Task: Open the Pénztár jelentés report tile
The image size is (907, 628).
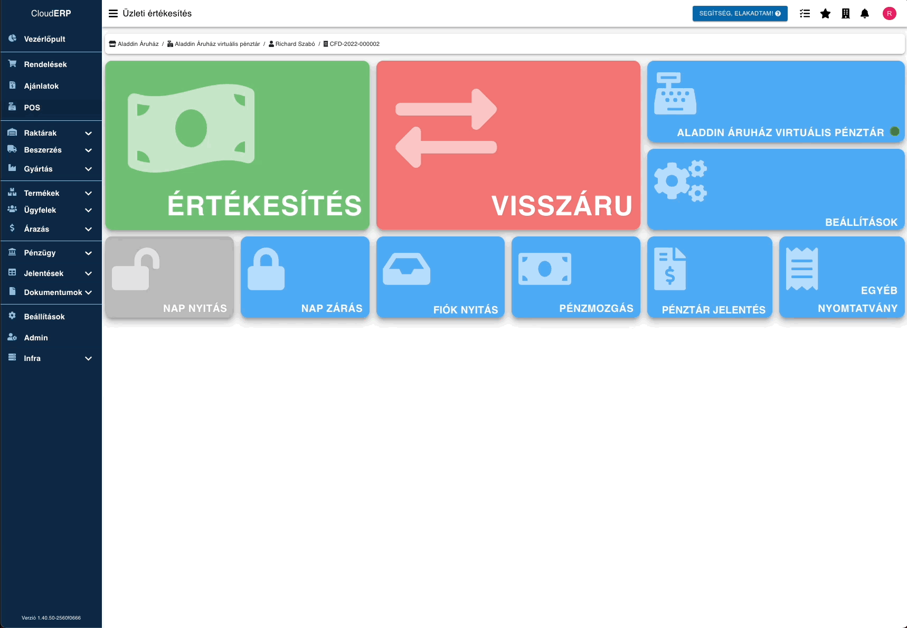Action: coord(709,277)
